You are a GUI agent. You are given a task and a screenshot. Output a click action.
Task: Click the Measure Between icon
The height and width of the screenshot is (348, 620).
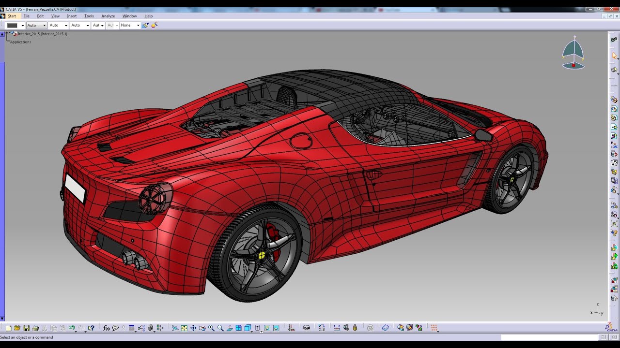(x=337, y=328)
